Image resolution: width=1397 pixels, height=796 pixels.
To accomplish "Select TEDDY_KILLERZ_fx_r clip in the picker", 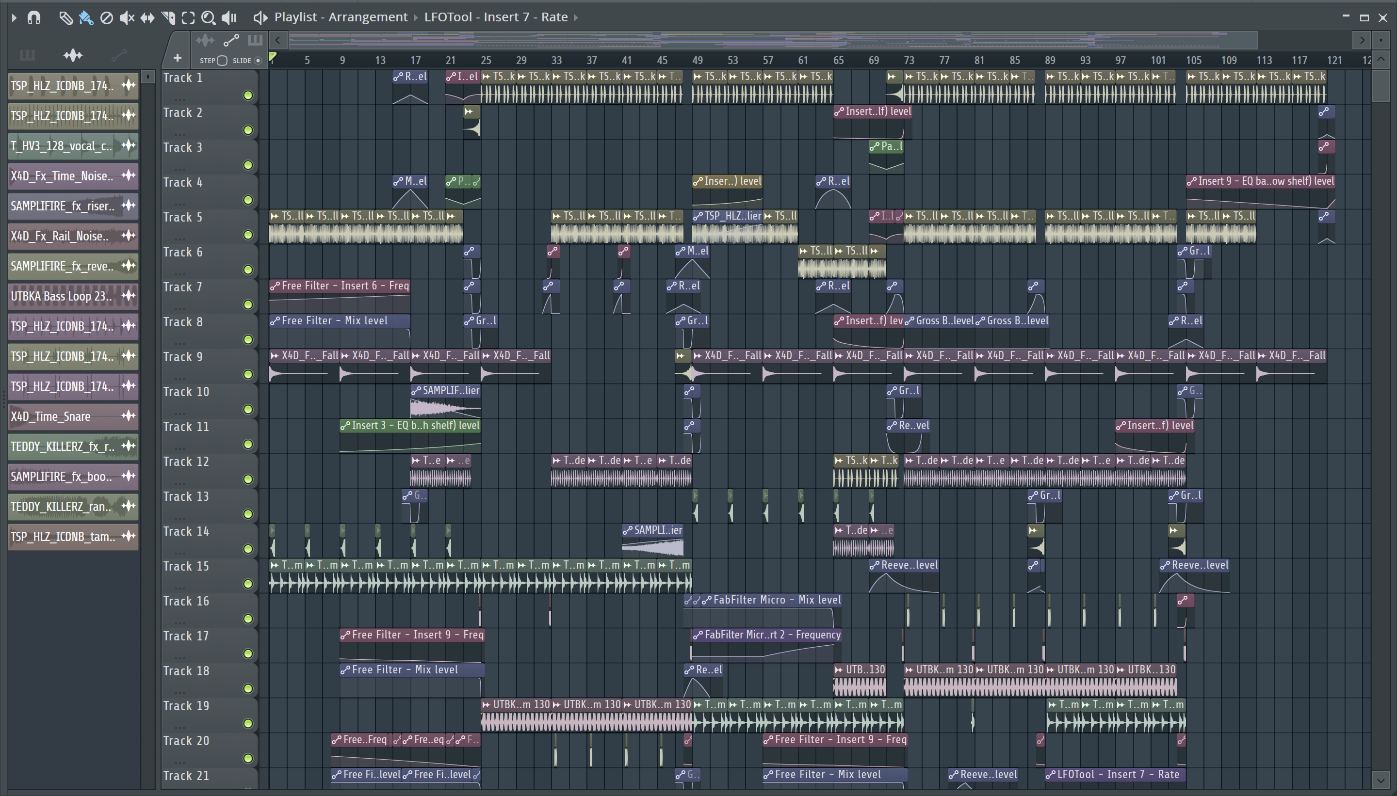I will (73, 446).
